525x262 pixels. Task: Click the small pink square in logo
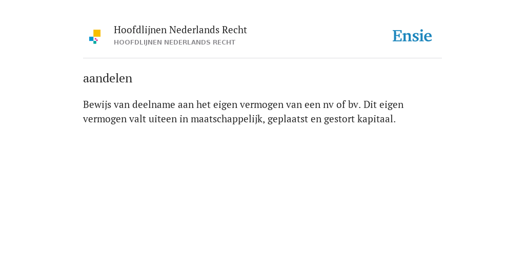coord(96,39)
